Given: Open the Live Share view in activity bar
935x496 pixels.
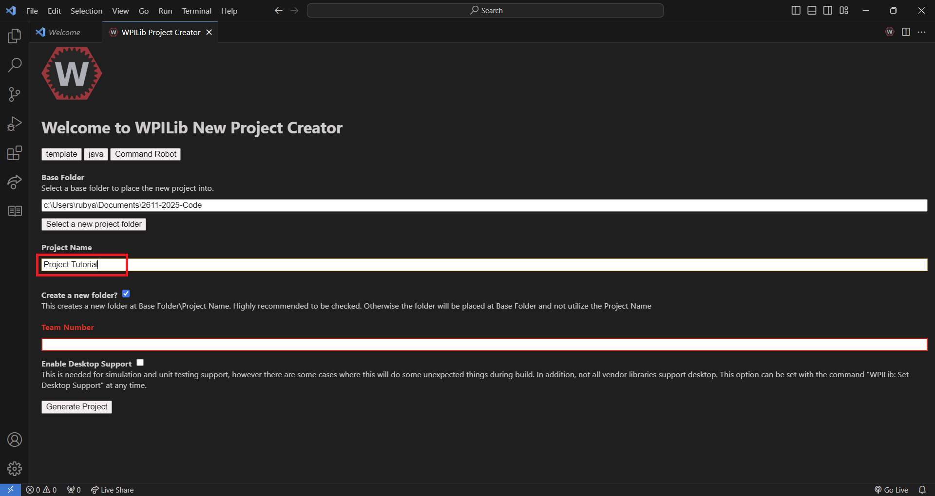Looking at the screenshot, I should click(x=15, y=182).
